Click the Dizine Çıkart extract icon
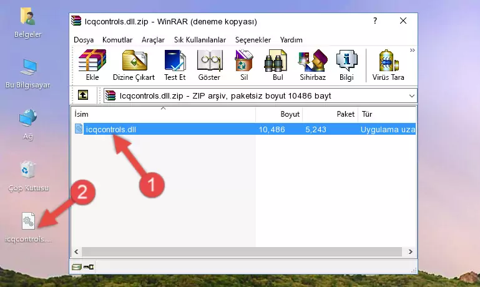 (x=134, y=65)
